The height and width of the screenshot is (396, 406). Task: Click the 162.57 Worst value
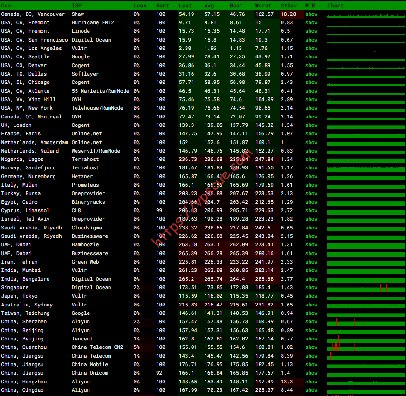coord(264,14)
